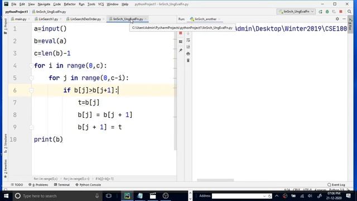Open the Project tool window sidebar

(x=6, y=26)
